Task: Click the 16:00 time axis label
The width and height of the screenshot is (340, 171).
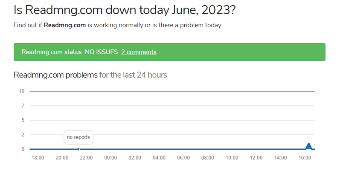Action: tap(305, 158)
